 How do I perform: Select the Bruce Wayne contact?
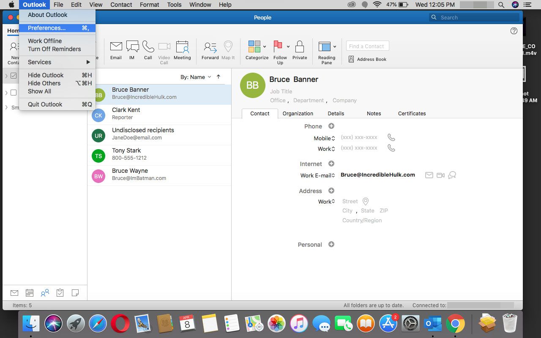[159, 176]
